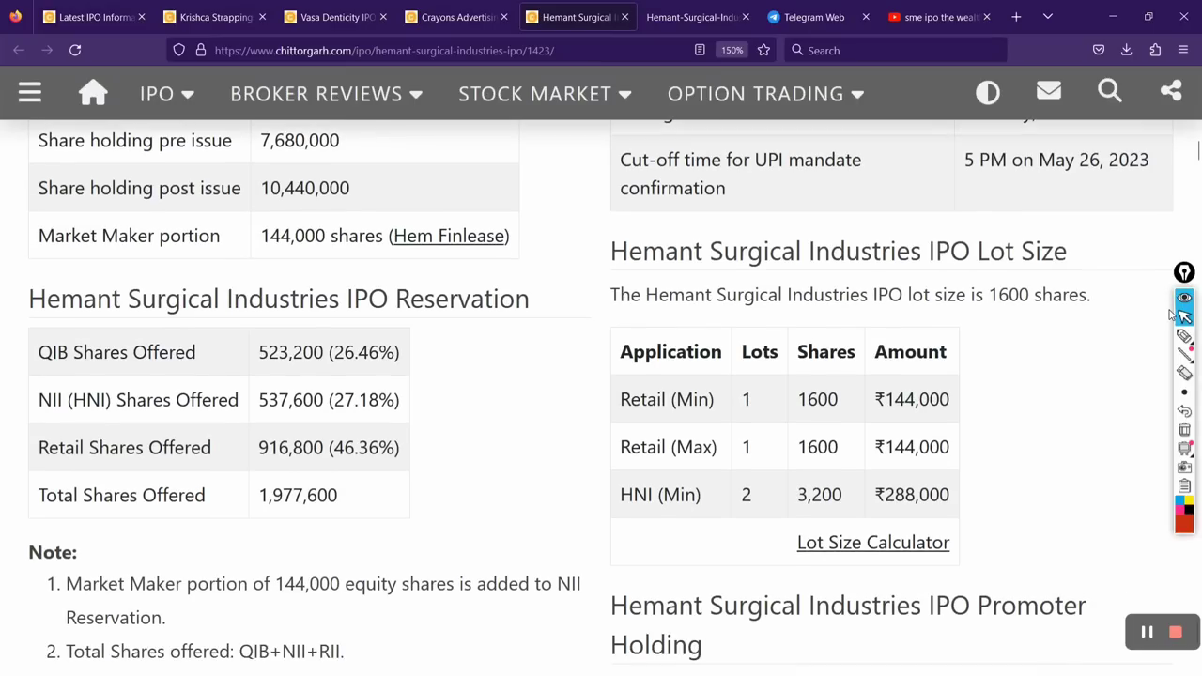This screenshot has width=1202, height=676.
Task: Select Total Shares Offered value 1,977,600
Action: click(x=298, y=496)
